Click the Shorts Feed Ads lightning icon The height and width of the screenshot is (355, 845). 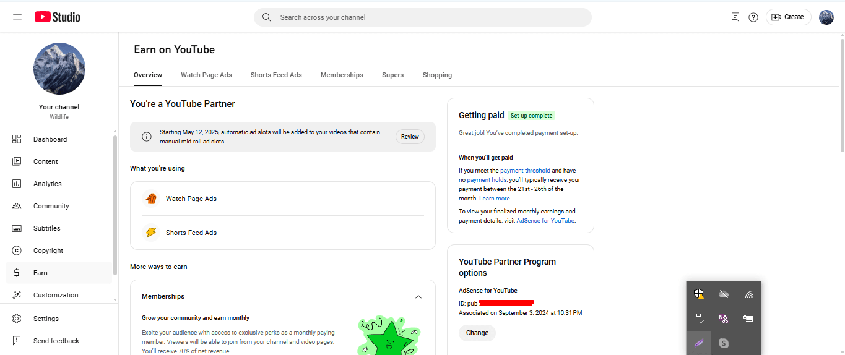pyautogui.click(x=151, y=233)
